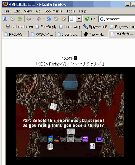Screen dimensions: 135x165
Task: Stop loading with the X icon
Action: [56, 19]
